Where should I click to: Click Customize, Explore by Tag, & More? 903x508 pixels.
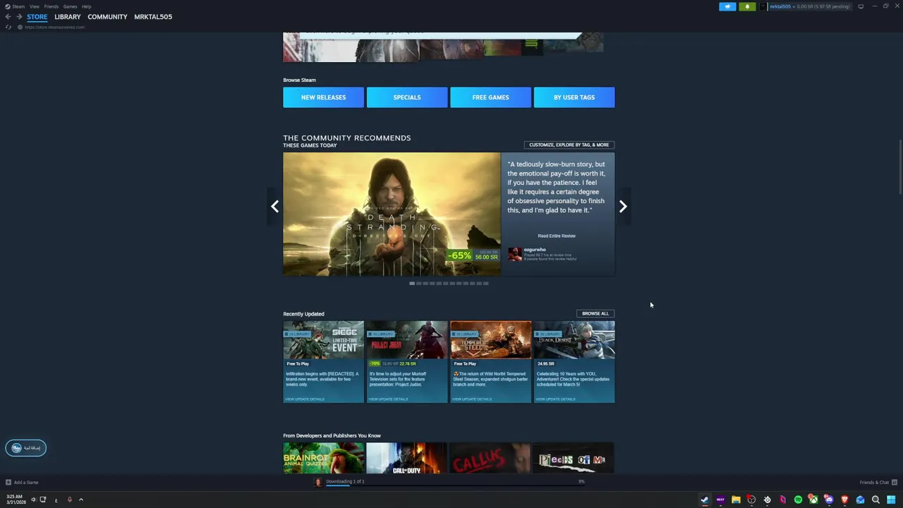pos(569,145)
